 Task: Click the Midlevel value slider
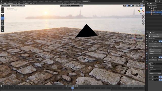[155, 73]
